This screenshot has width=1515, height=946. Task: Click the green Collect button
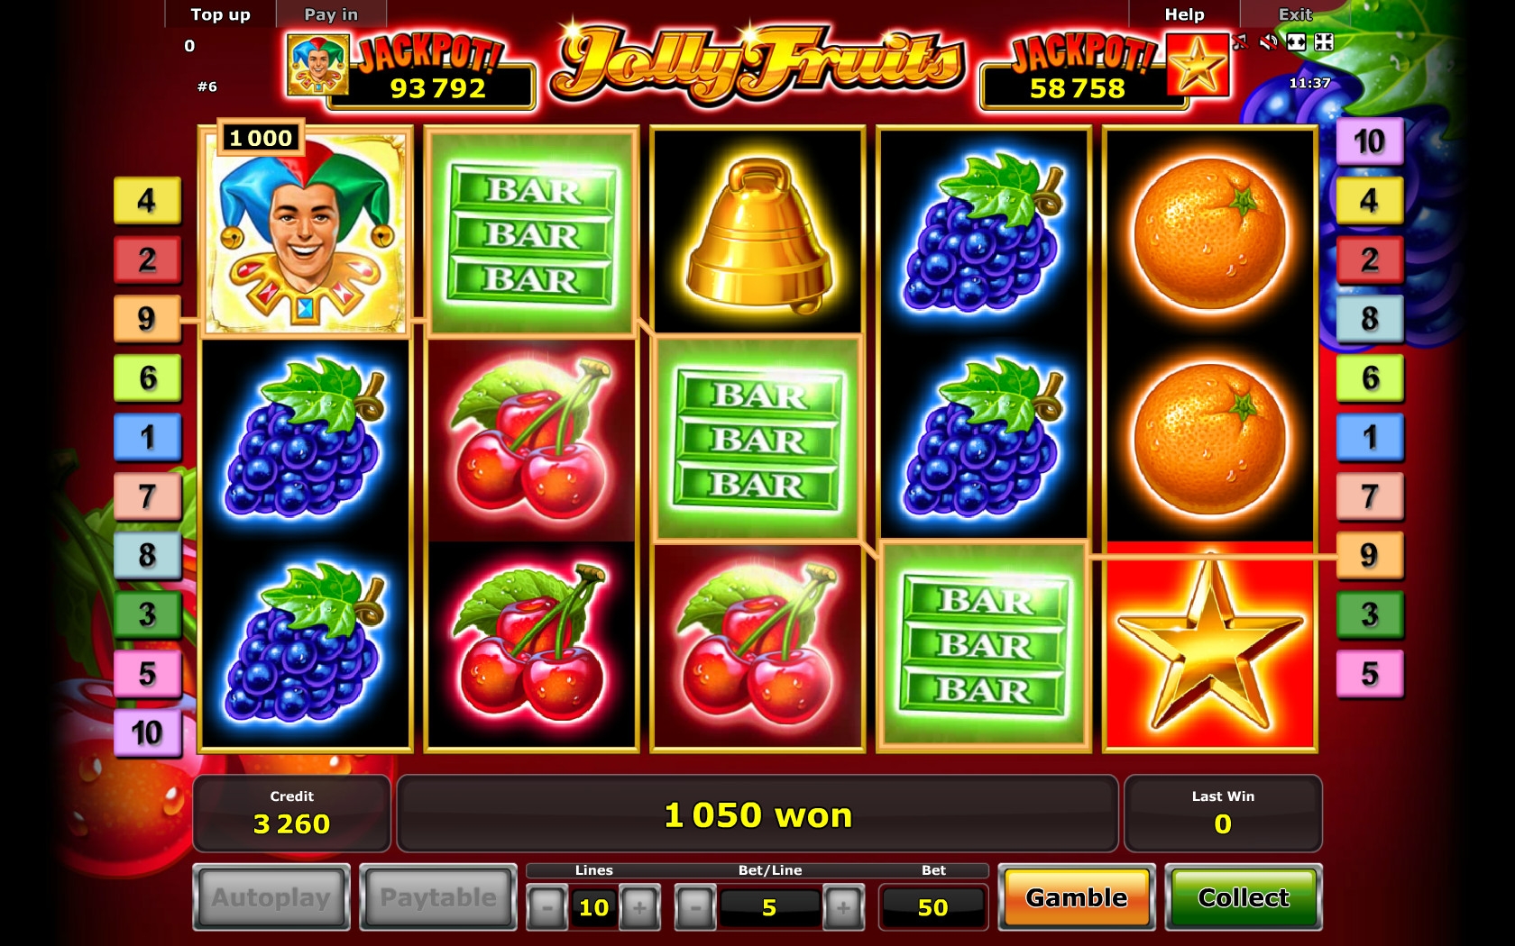(1244, 897)
